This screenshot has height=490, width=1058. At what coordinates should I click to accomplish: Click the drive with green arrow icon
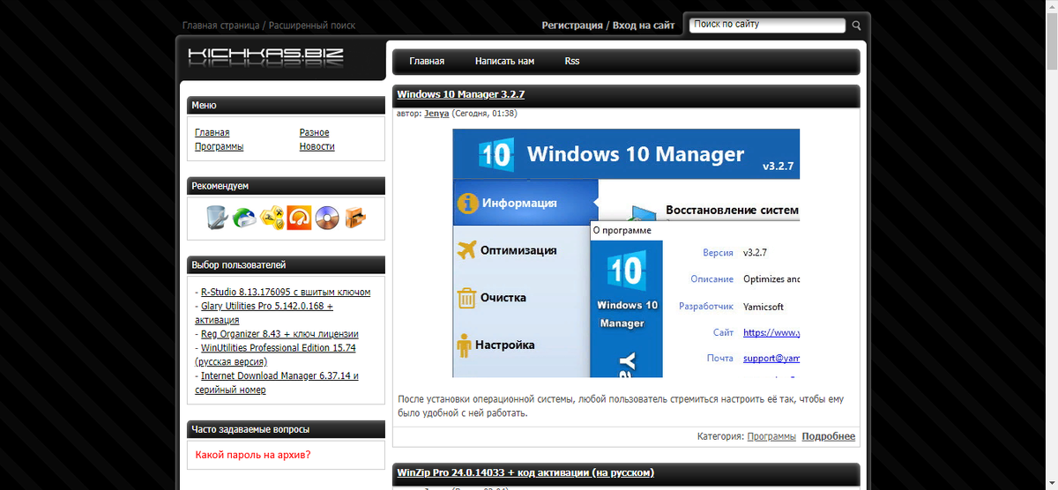click(244, 217)
